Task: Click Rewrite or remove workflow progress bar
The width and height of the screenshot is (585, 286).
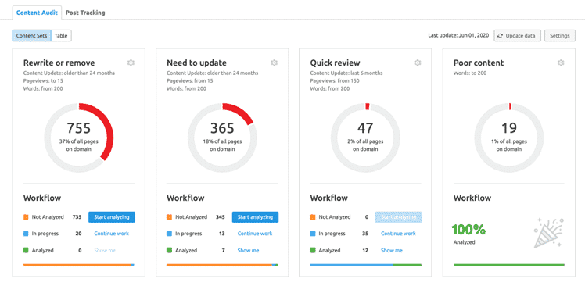Action: pyautogui.click(x=79, y=265)
